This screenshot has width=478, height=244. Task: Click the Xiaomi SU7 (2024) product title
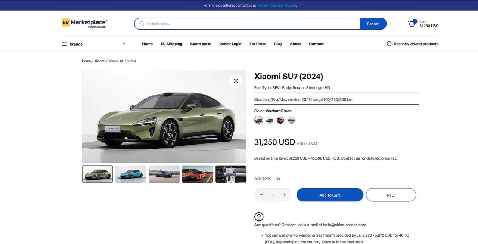pos(289,76)
